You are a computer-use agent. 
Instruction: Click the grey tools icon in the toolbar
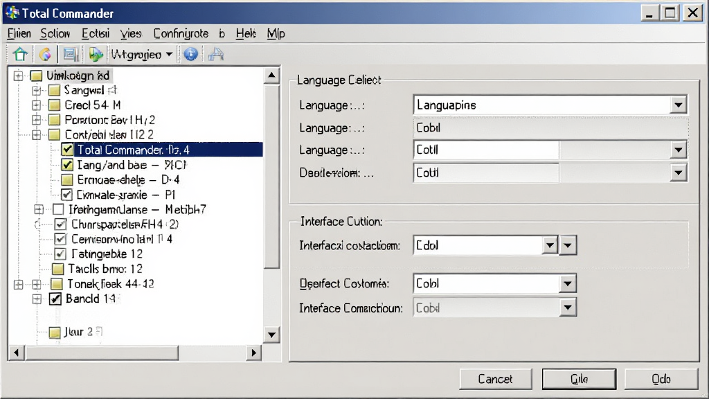216,54
